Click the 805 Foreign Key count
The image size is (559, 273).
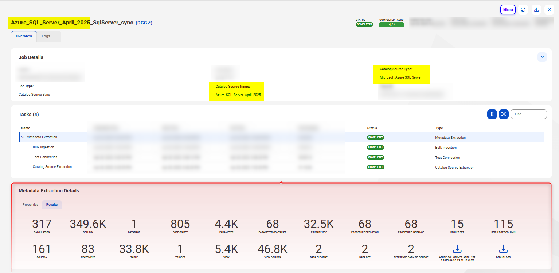[180, 224]
